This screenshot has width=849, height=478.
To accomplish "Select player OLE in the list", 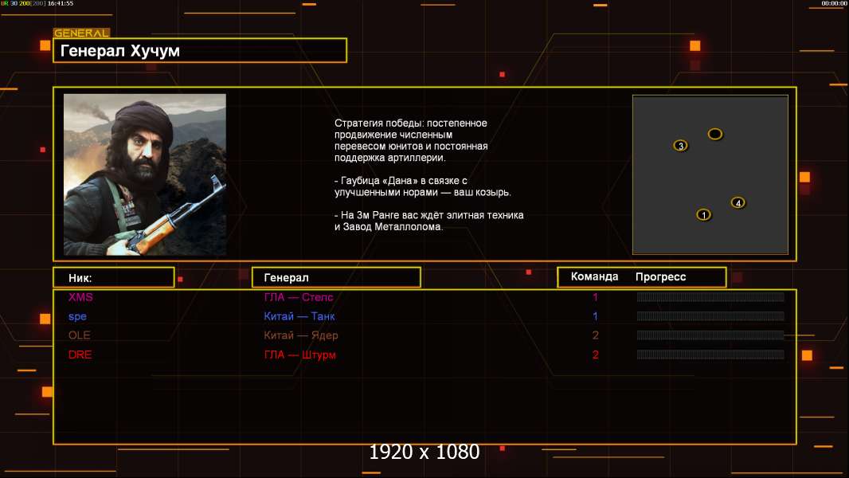I will coord(79,335).
